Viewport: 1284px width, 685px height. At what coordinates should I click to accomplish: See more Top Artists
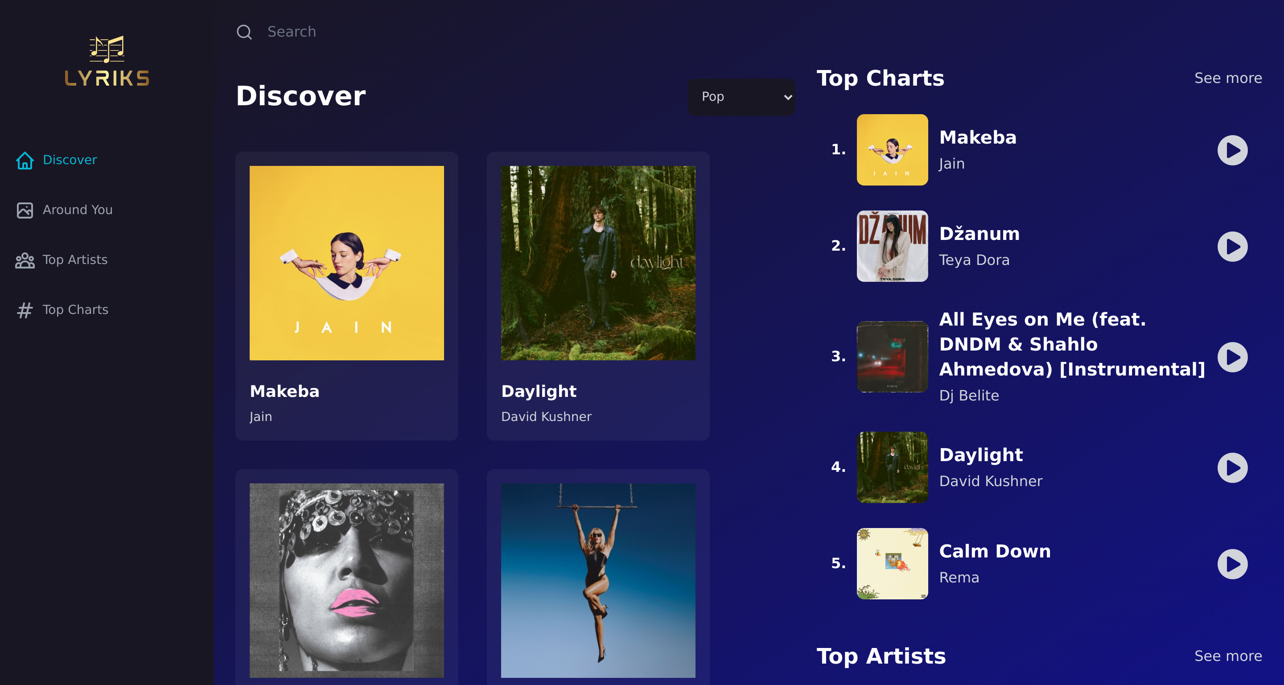(1228, 656)
